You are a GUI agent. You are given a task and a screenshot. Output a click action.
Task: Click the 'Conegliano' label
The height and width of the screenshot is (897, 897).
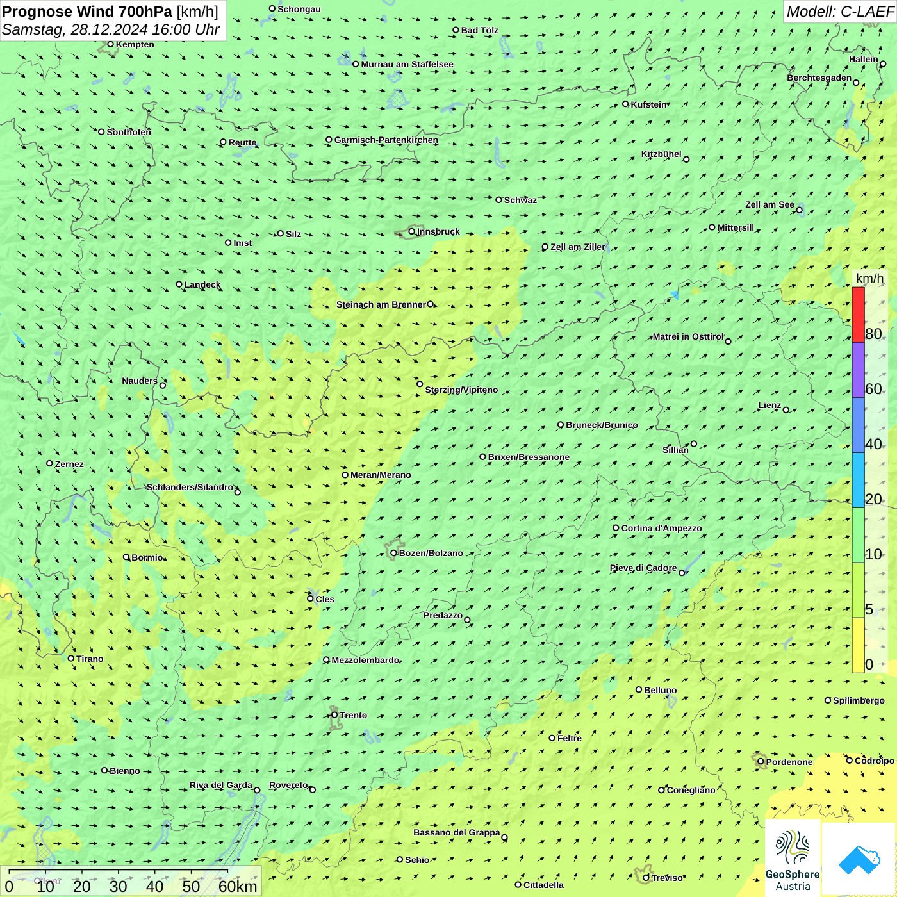tap(691, 790)
